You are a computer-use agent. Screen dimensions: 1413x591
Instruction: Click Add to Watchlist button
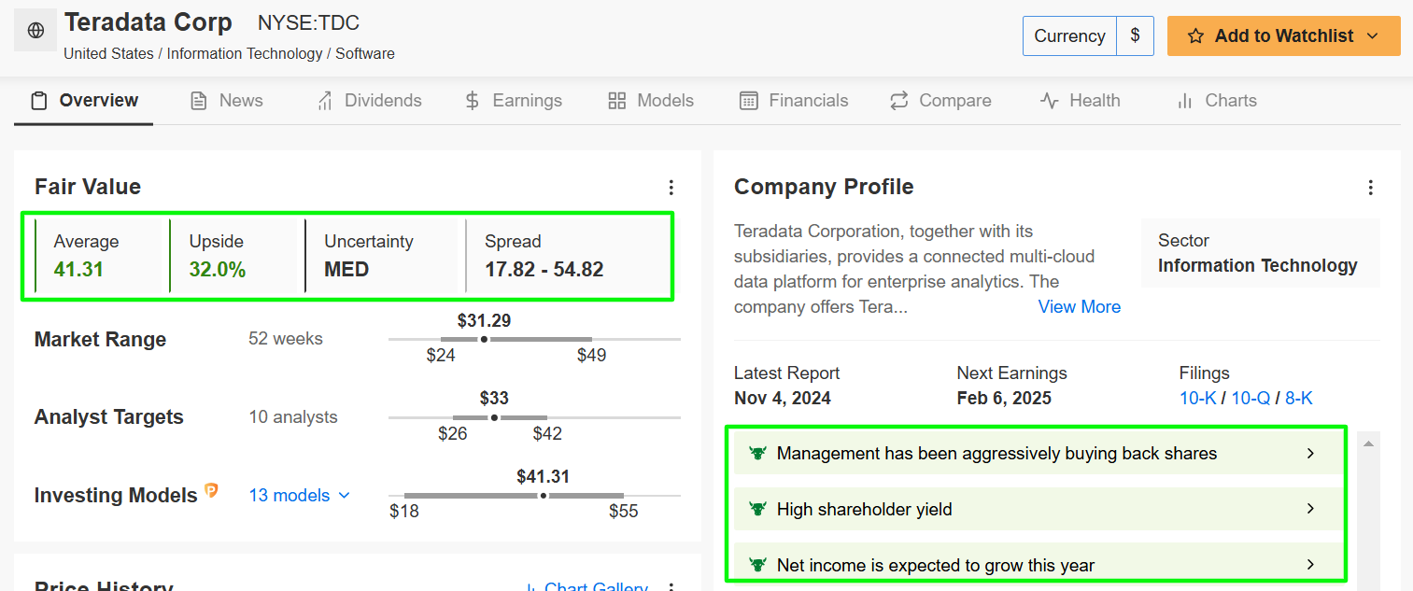pos(1284,35)
